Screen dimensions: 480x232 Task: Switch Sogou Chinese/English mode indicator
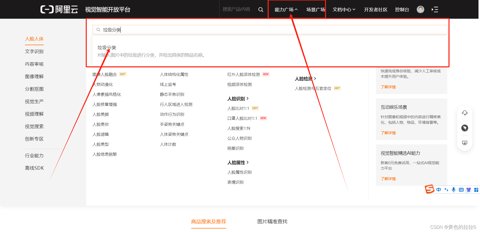(438, 190)
